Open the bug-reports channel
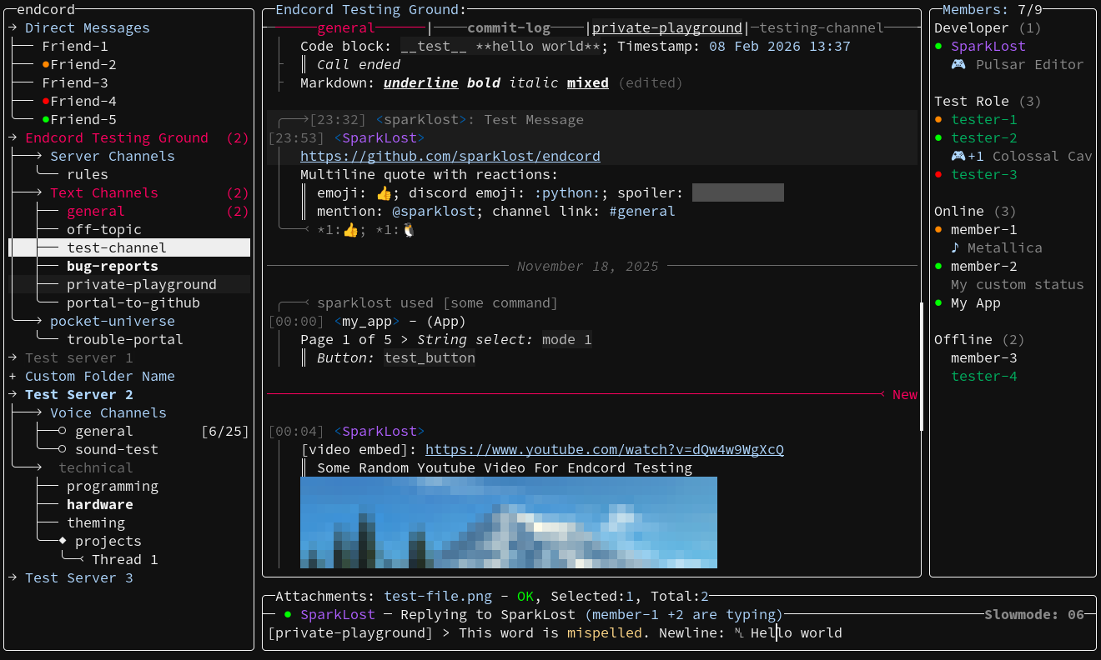The image size is (1101, 660). pos(113,266)
